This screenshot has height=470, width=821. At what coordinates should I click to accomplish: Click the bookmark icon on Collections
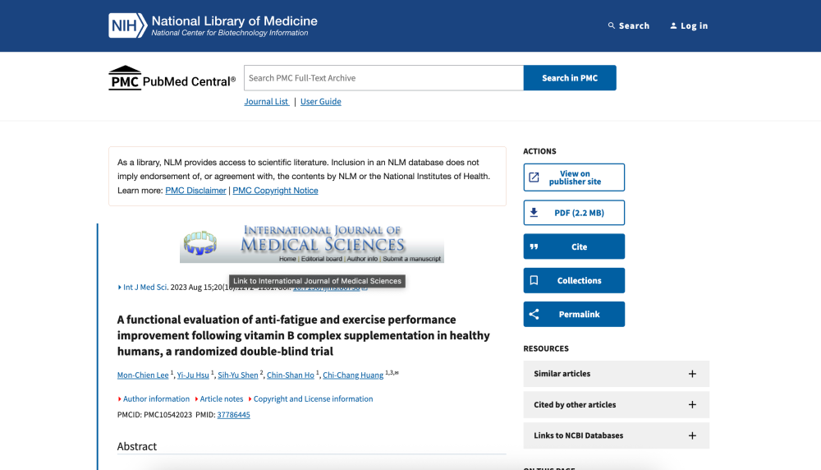(x=534, y=280)
